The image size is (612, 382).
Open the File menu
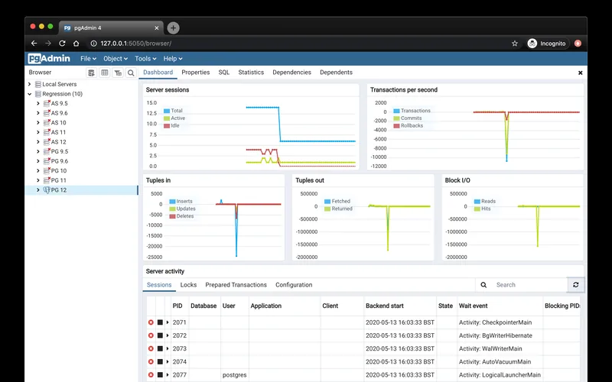coord(88,59)
